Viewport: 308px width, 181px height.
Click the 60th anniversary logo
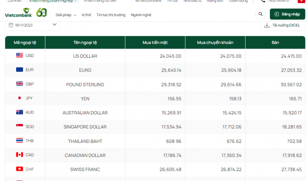click(x=41, y=13)
